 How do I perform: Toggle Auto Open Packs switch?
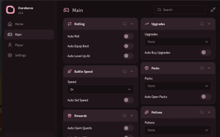pyautogui.click(x=206, y=97)
